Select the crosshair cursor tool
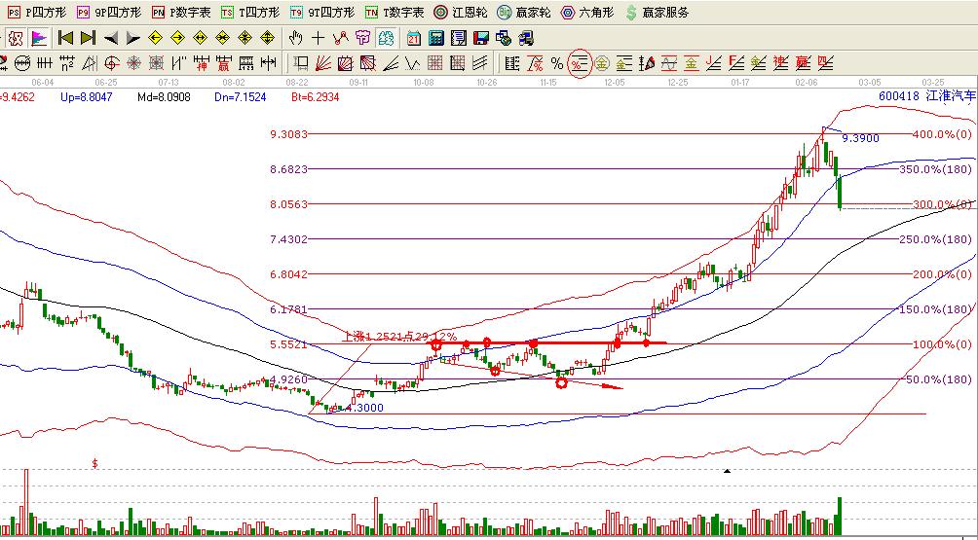The width and height of the screenshot is (978, 540). [319, 38]
